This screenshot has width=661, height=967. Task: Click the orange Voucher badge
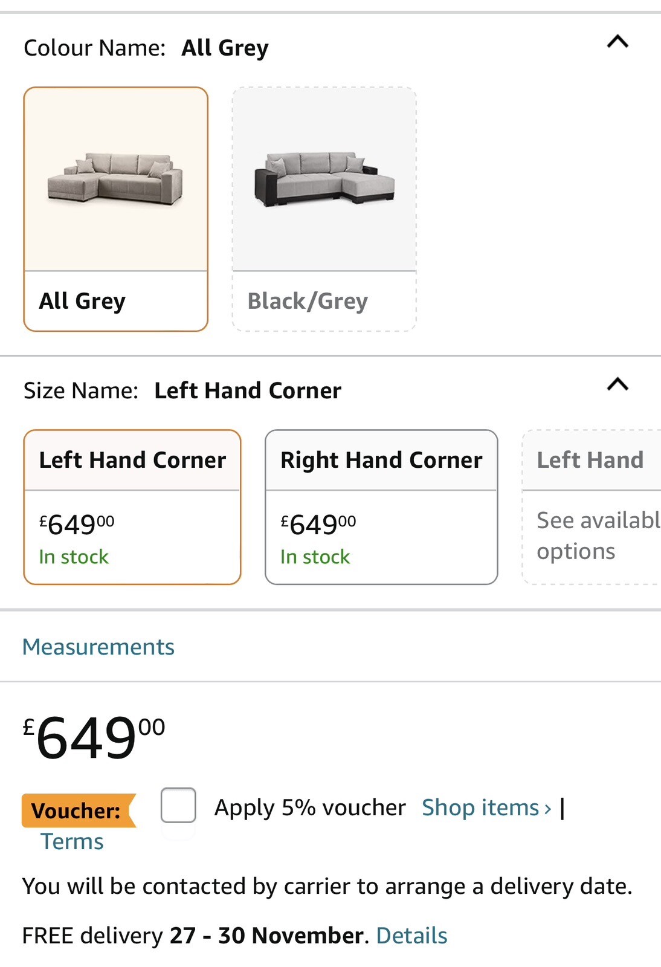(74, 810)
